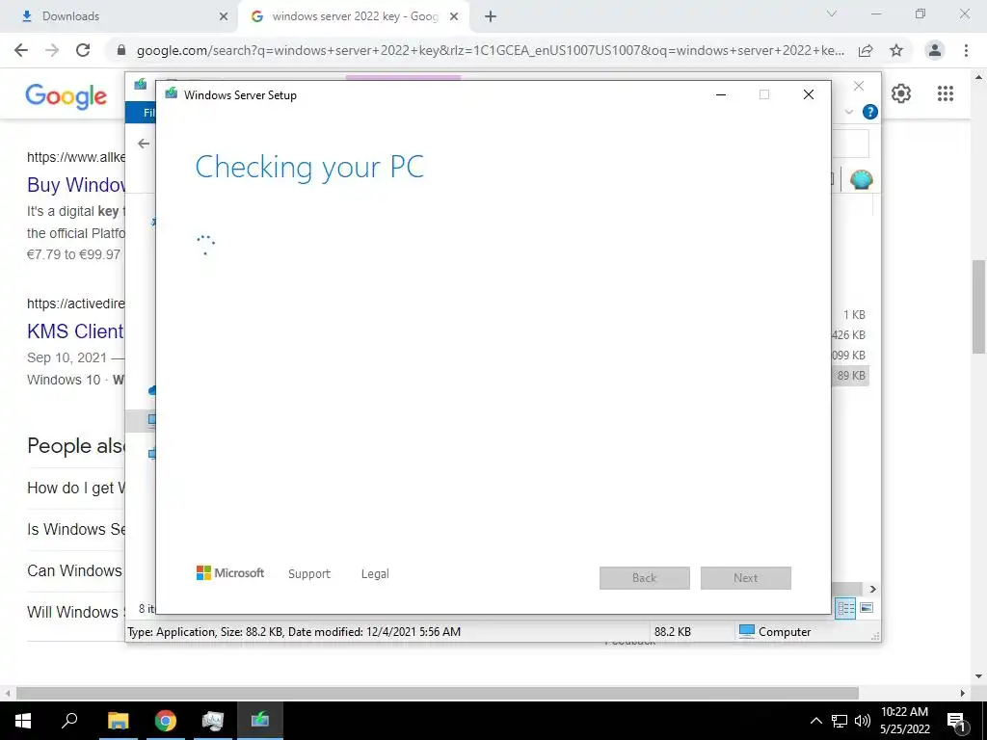Close the File Explorer window
This screenshot has width=987, height=740.
coord(859,86)
